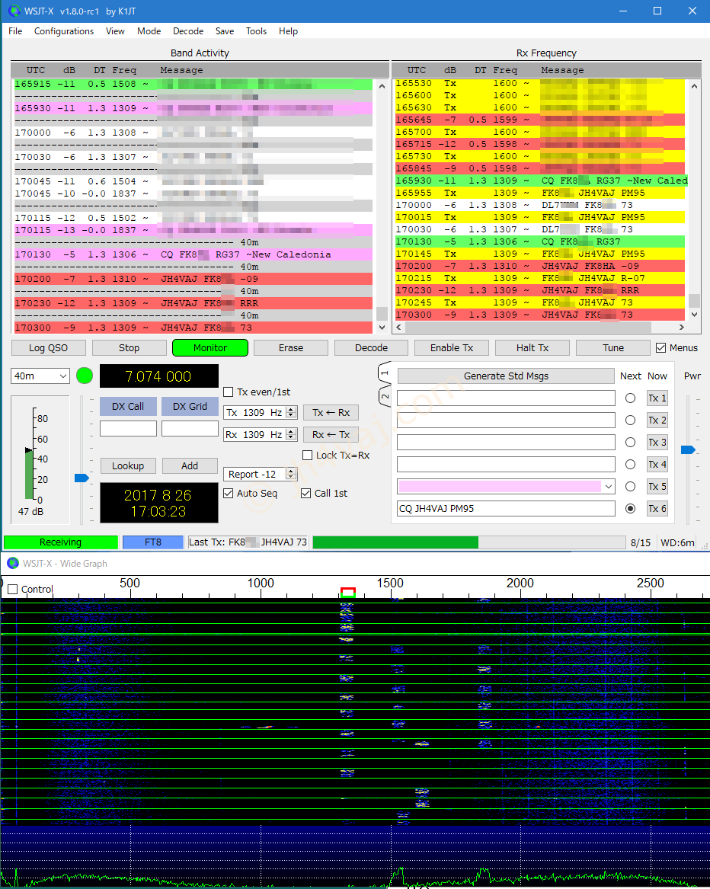Toggle the green Monitor button
This screenshot has height=889, width=710.
[x=210, y=347]
